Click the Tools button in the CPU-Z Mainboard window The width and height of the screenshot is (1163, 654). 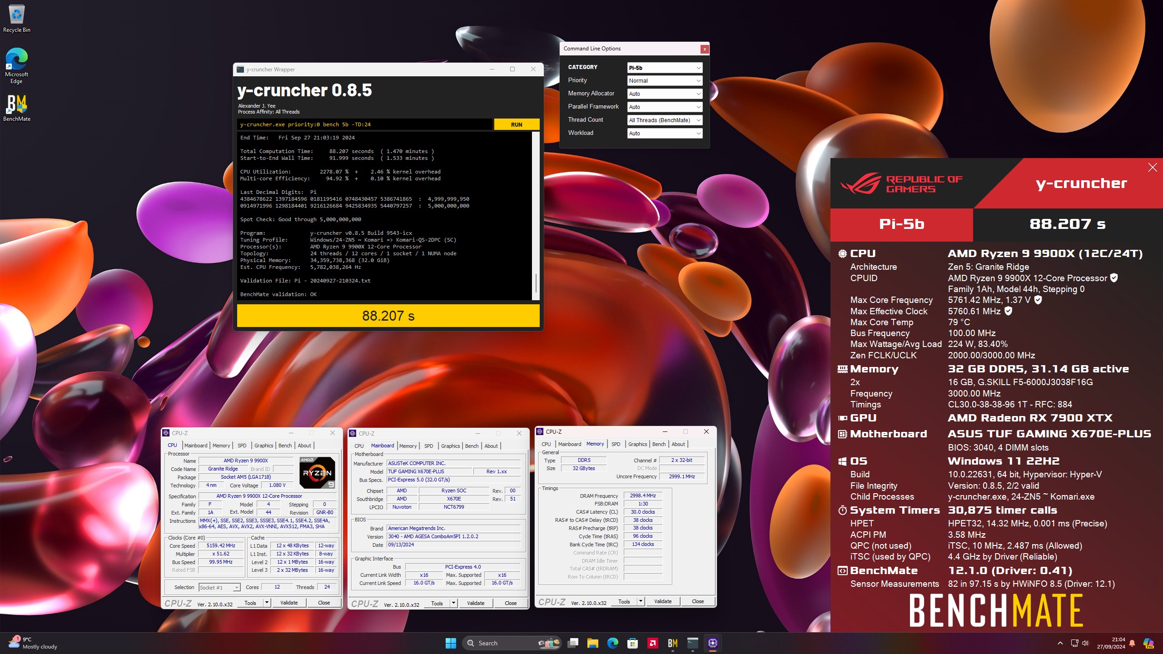coord(437,603)
